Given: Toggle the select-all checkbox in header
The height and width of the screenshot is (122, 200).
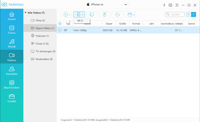Looking at the screenshot, I should (x=60, y=24).
